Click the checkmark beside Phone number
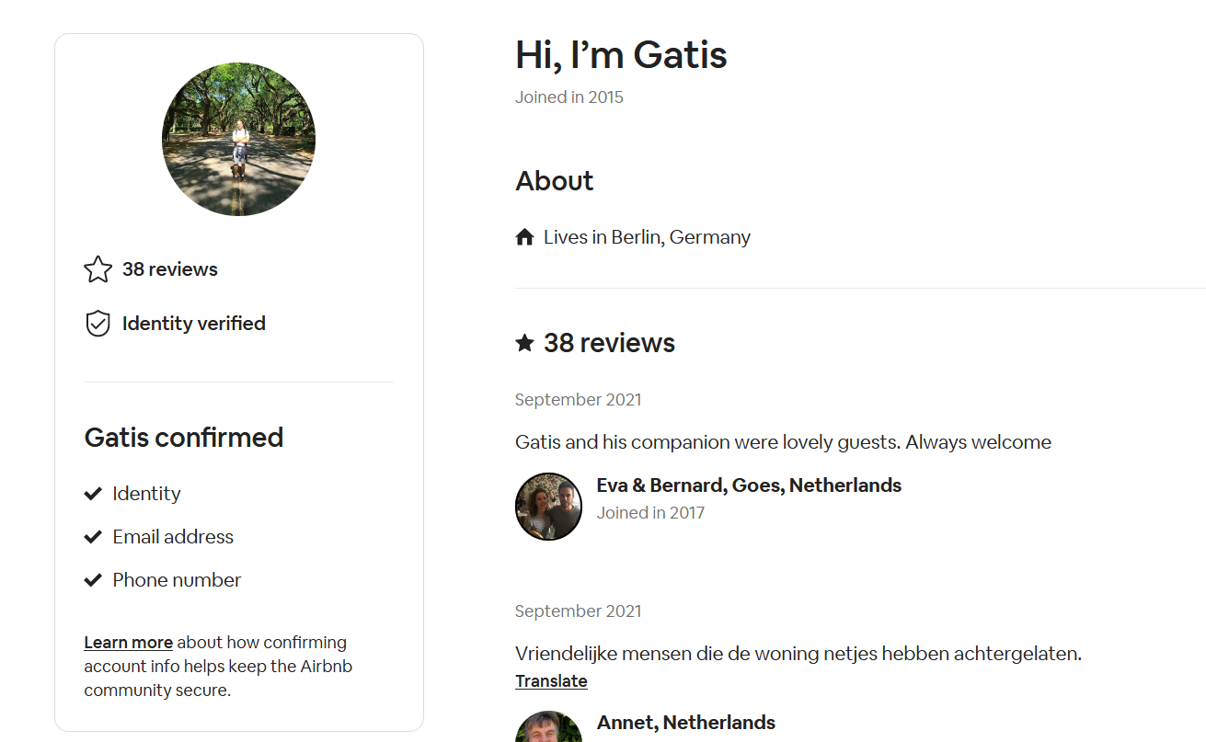 click(x=93, y=580)
